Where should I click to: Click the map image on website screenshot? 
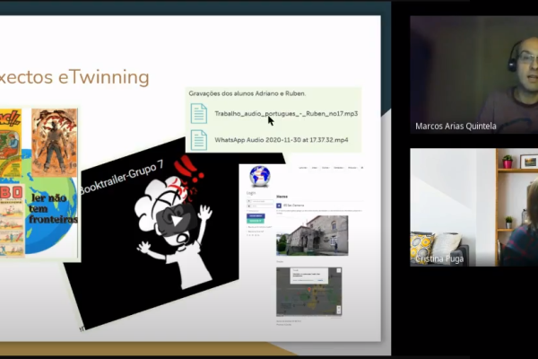point(311,291)
